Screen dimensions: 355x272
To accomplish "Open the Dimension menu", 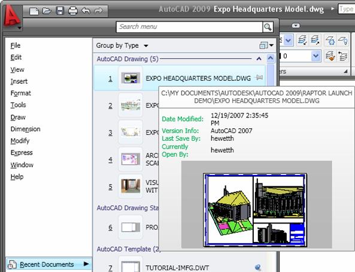I will coord(25,129).
